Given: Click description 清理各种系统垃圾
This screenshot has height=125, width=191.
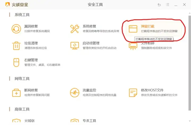Looking at the screenshot, I should click(x=36, y=48).
